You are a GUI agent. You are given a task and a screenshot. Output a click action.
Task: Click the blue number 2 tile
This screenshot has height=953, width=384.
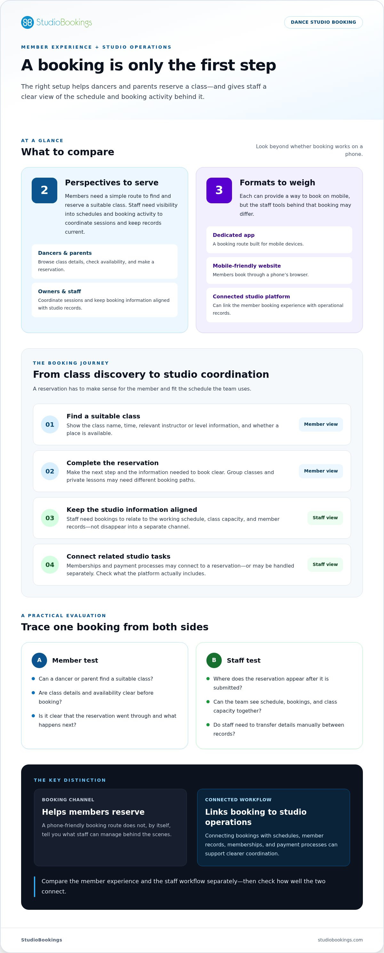[44, 190]
